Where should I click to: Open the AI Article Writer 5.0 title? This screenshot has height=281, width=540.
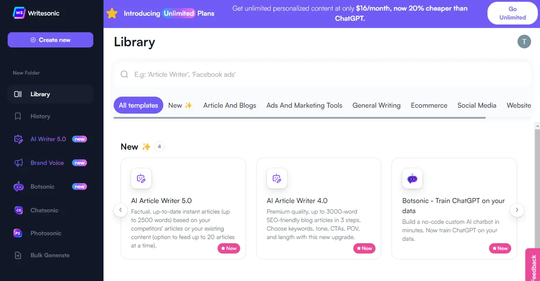pyautogui.click(x=162, y=201)
